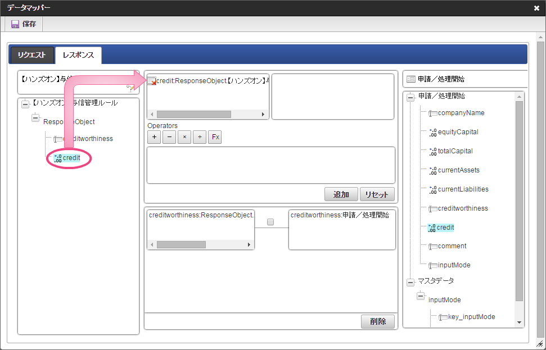
Task: Select totalCapital in the right tree
Action: 455,151
